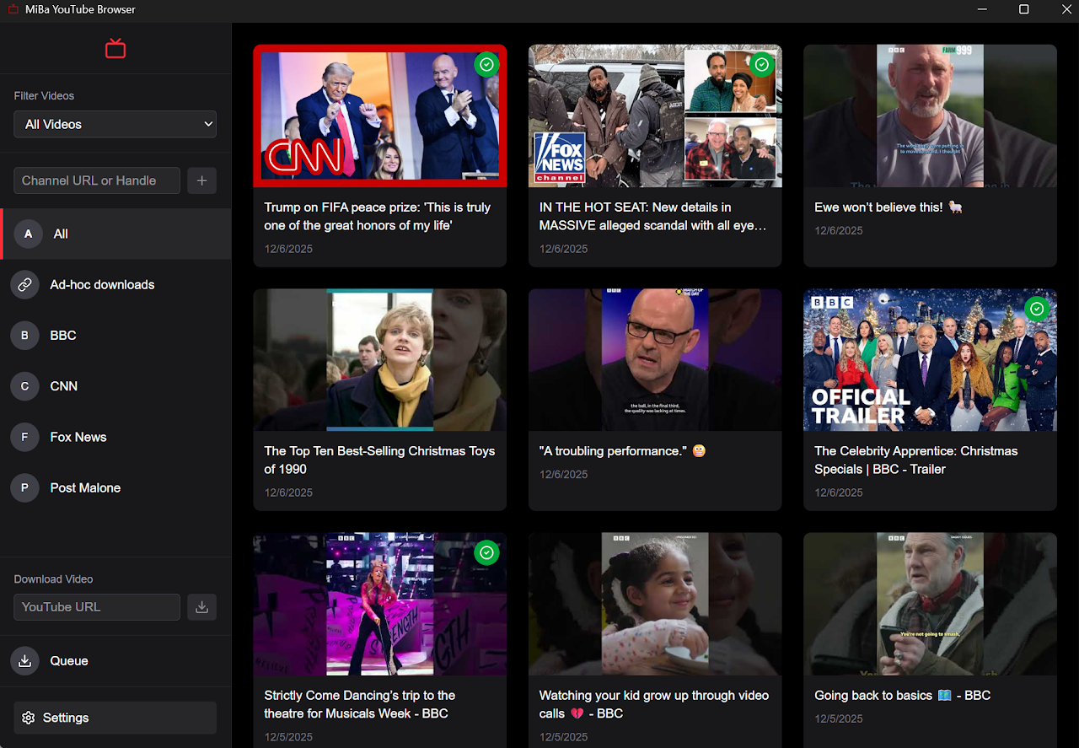Screen dimensions: 1079x748
Task: Toggle the downloaded badge on the Trump FIFA video
Action: [x=486, y=64]
